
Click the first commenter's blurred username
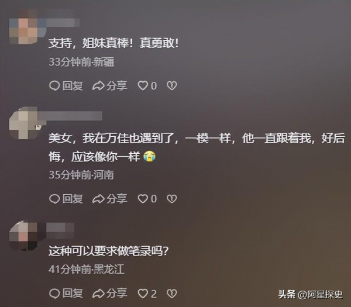60,23
